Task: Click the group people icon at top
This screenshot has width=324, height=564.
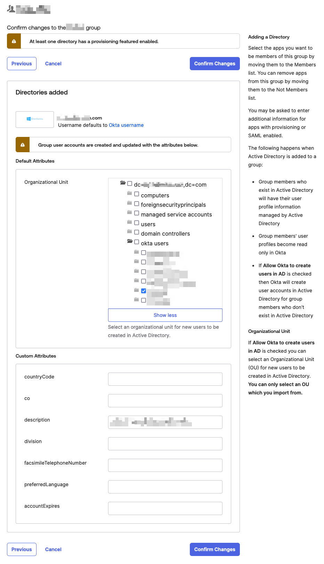Action: point(11,9)
